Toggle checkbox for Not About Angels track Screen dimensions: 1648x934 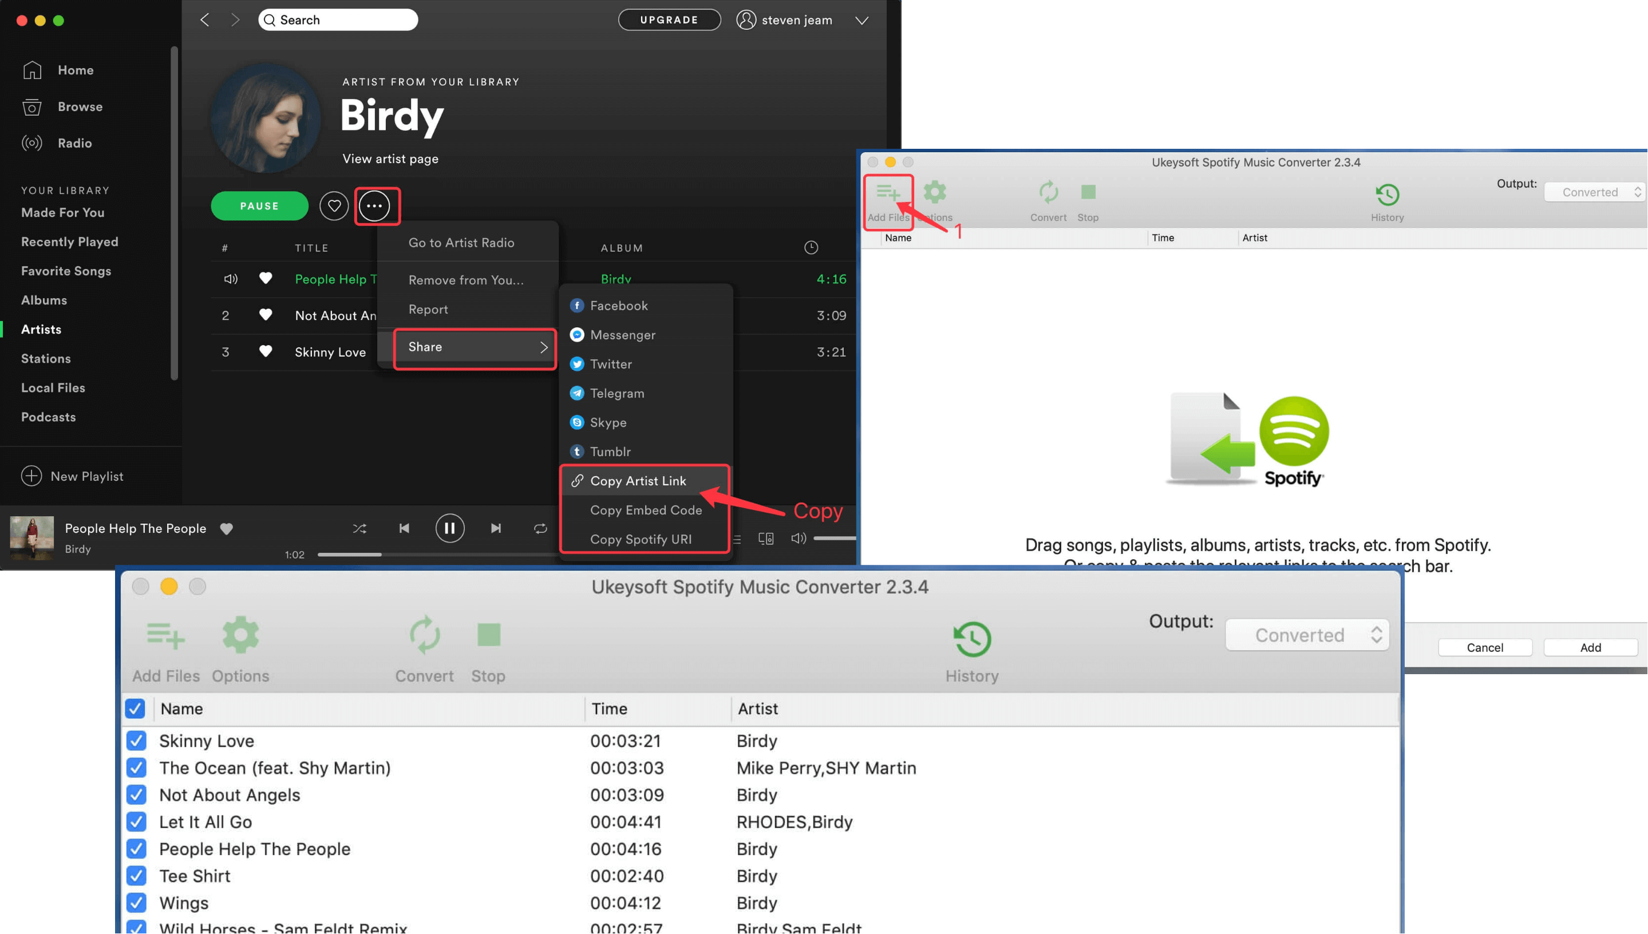135,794
